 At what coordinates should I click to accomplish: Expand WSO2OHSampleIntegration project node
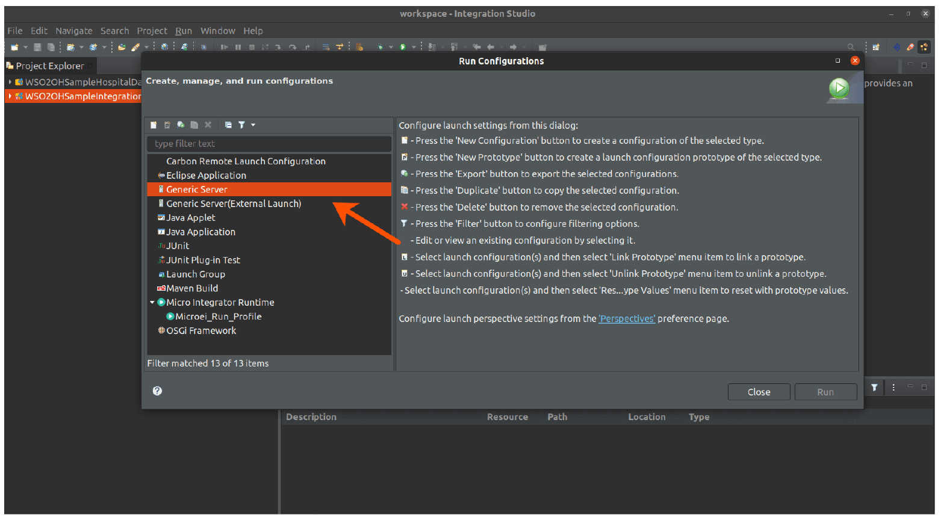pyautogui.click(x=10, y=96)
